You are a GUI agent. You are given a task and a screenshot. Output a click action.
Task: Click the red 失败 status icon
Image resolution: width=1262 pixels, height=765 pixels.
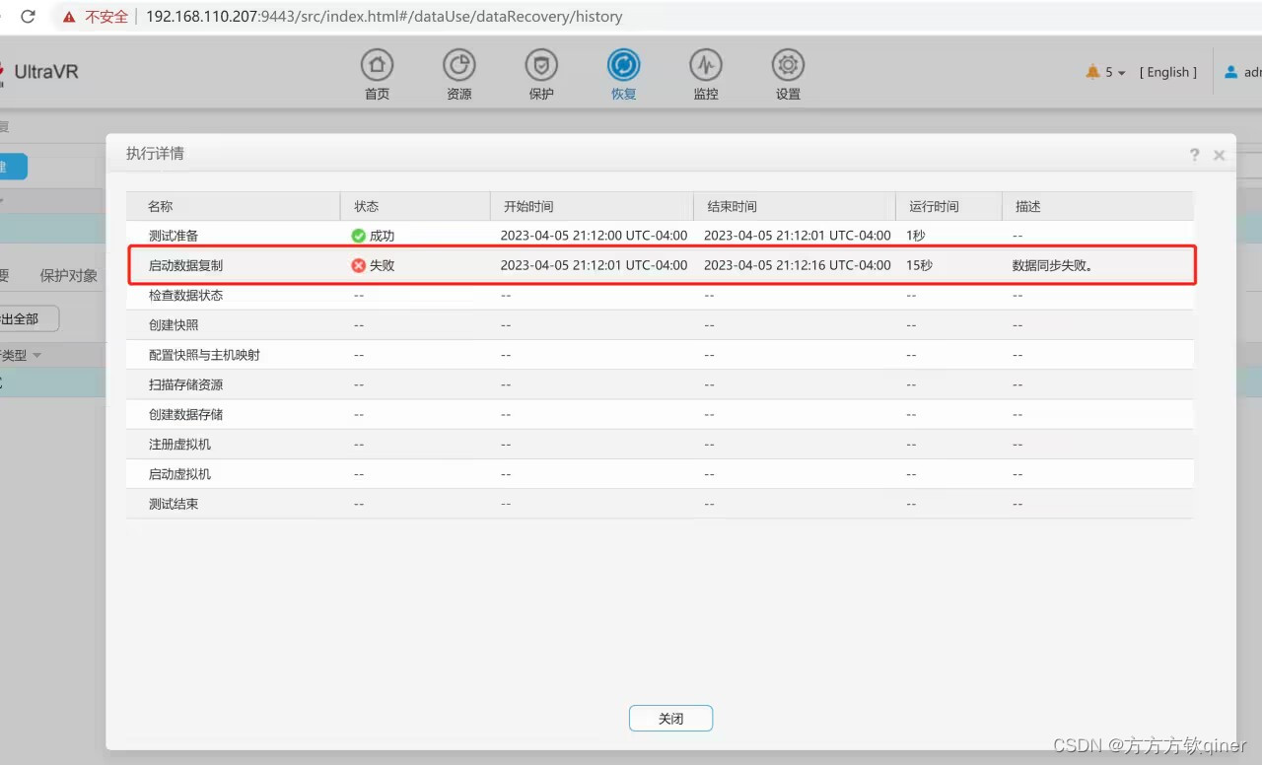coord(359,265)
